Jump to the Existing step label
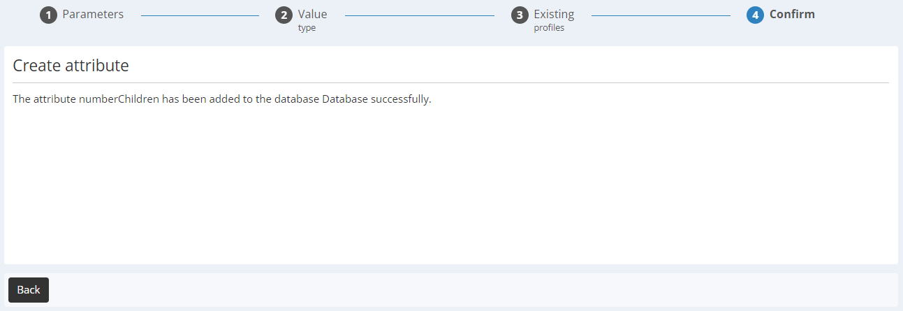 tap(554, 14)
